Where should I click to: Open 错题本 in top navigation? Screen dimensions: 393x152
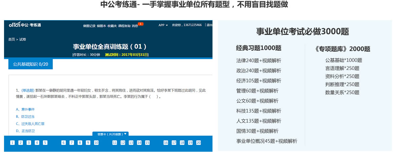tap(101, 26)
